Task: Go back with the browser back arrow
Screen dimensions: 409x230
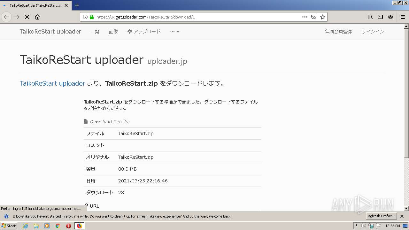Action: click(x=6, y=17)
